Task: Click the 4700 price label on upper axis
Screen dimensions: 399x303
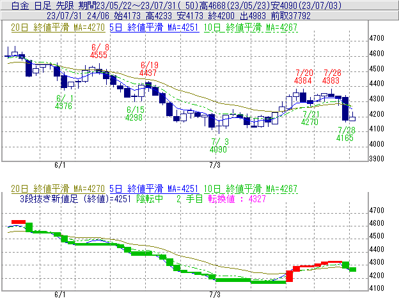Action: (x=377, y=38)
